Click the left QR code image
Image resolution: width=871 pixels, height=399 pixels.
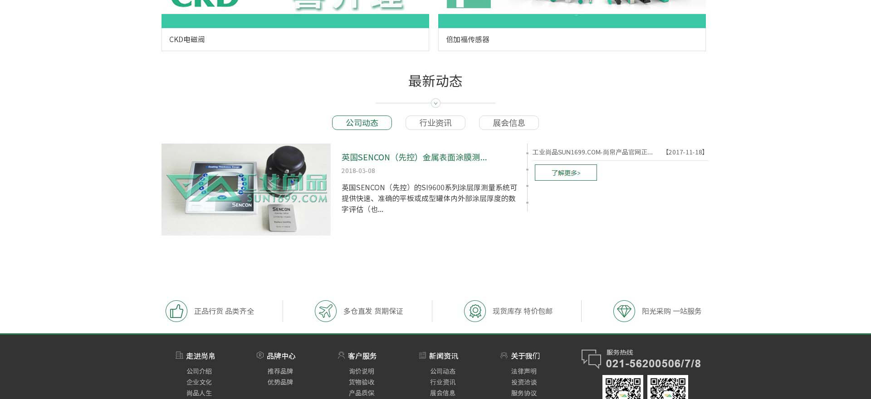tap(623, 387)
